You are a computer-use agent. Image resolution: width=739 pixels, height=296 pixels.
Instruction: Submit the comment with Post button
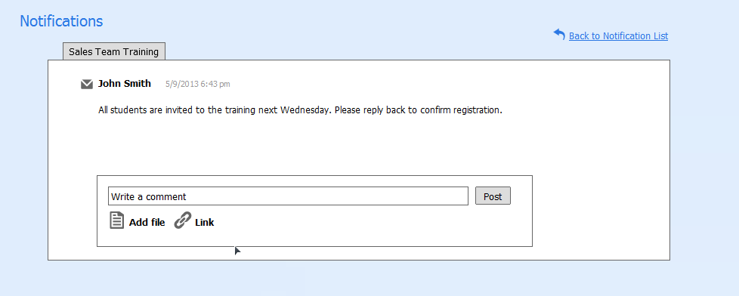click(493, 196)
